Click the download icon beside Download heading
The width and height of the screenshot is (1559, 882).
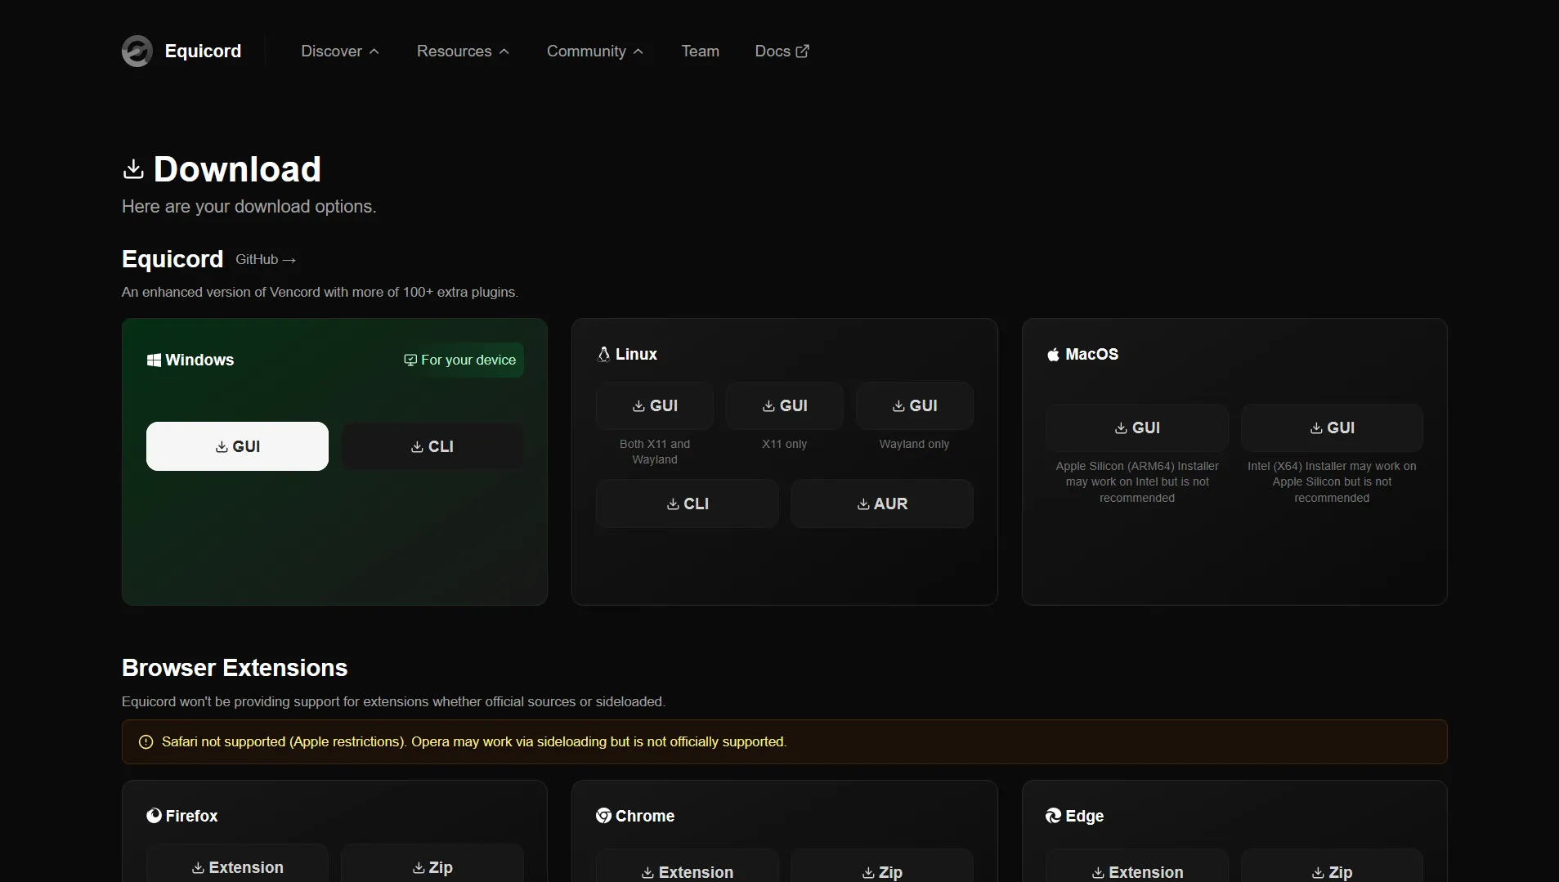pos(133,169)
